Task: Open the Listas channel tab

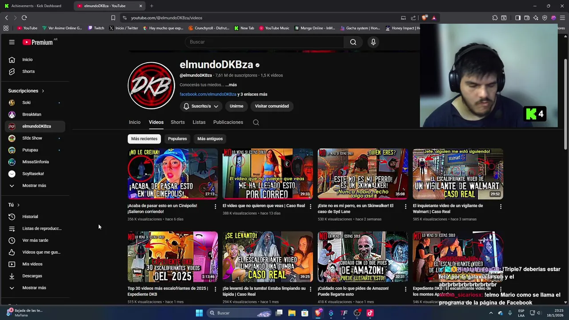Action: coord(199,122)
